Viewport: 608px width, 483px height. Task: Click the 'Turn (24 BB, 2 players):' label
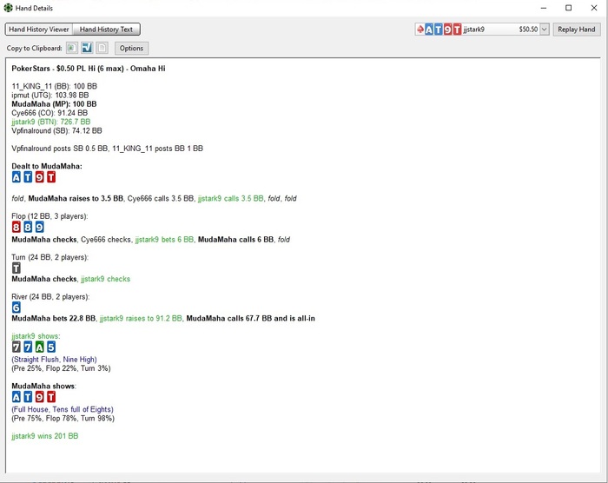(50, 257)
